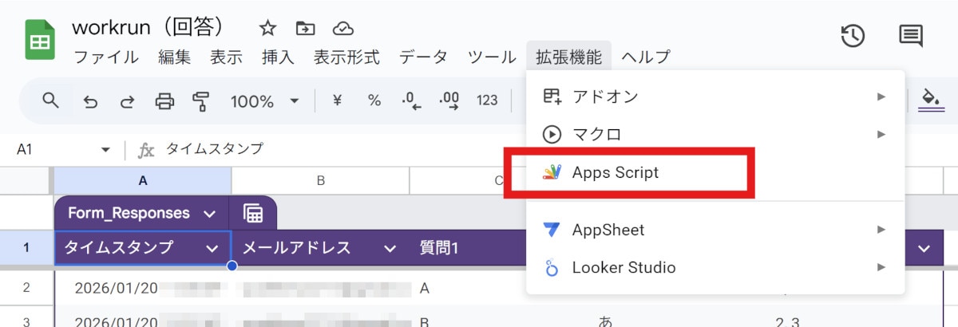Open メールアドレス column dropdown
The width and height of the screenshot is (958, 327).
click(390, 248)
